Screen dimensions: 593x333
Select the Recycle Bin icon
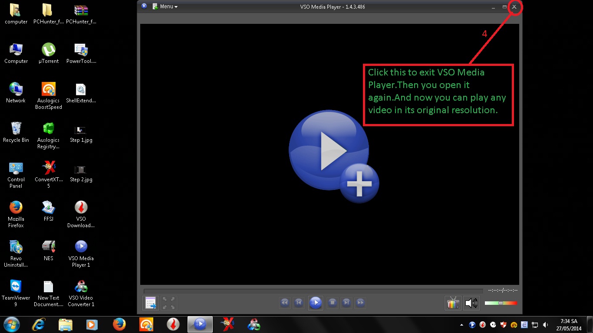pos(16,132)
